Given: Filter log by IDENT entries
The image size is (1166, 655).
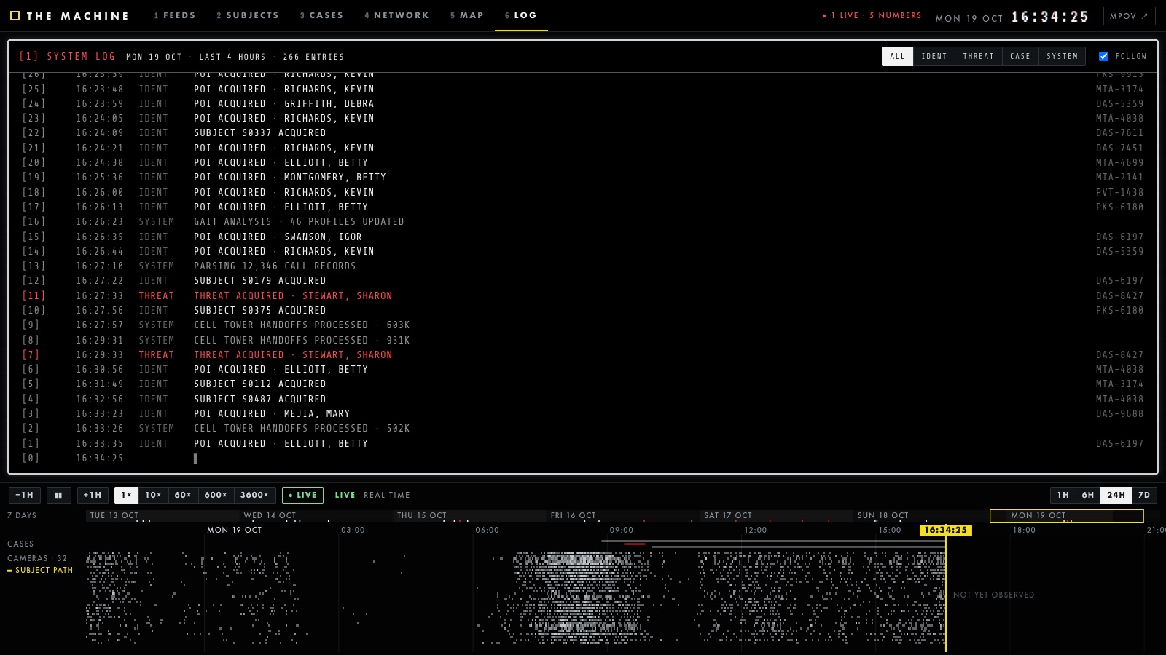Looking at the screenshot, I should pyautogui.click(x=934, y=56).
